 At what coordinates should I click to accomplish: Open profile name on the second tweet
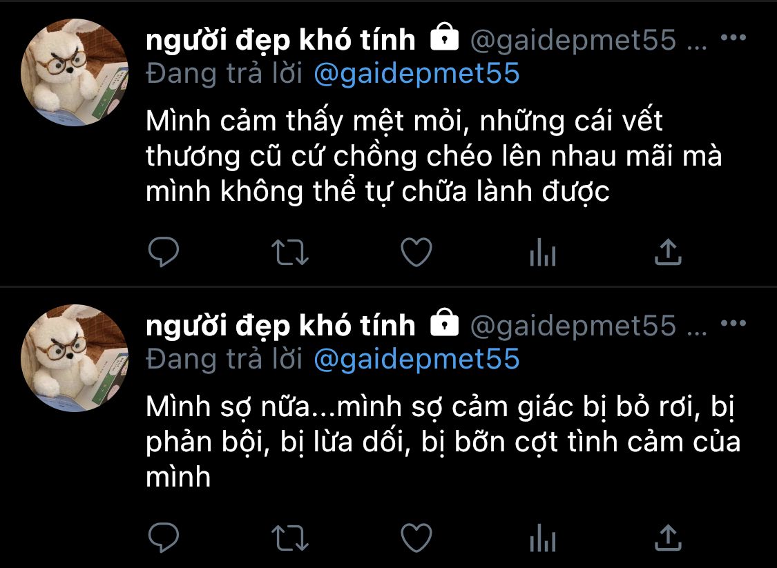[x=280, y=325]
